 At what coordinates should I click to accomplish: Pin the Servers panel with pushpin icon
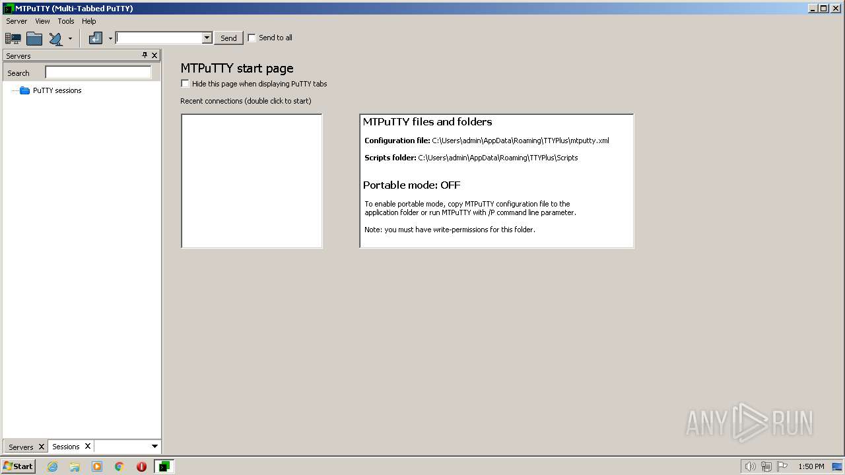pyautogui.click(x=145, y=55)
